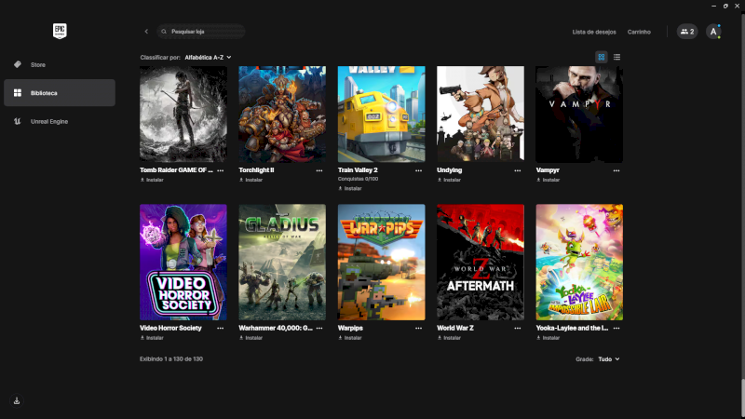This screenshot has height=419, width=745.
Task: Open Vampyr cover thumbnail
Action: 579,114
